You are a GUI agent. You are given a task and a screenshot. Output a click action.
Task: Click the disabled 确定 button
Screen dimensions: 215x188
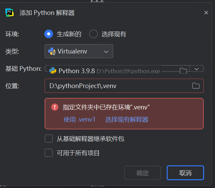[143, 173]
